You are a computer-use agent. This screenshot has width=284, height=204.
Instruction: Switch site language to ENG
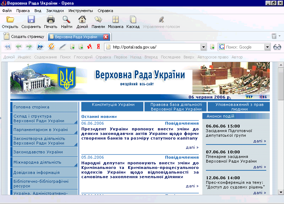[x=263, y=97]
